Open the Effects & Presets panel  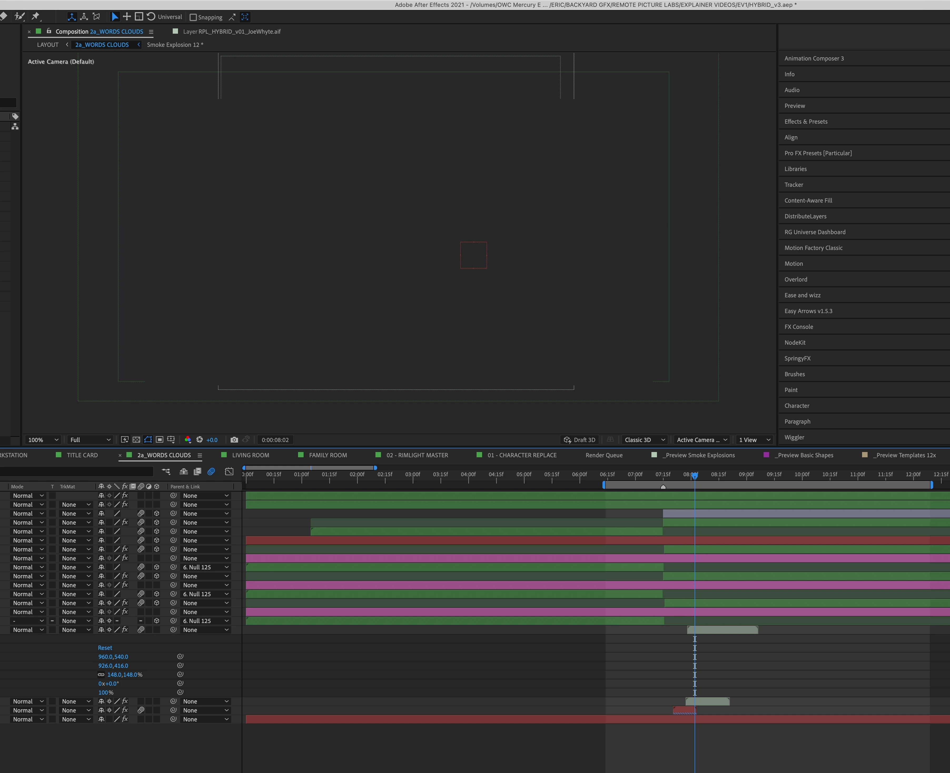(x=806, y=122)
